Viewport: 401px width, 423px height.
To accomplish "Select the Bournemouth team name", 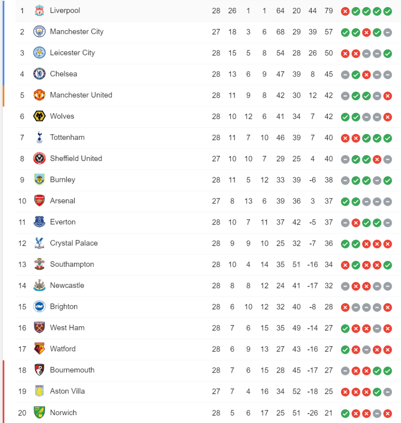I will 72,370.
